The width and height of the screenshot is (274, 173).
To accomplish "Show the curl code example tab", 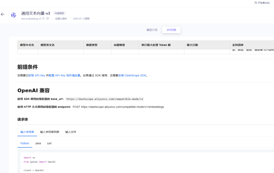I will pos(49,143).
